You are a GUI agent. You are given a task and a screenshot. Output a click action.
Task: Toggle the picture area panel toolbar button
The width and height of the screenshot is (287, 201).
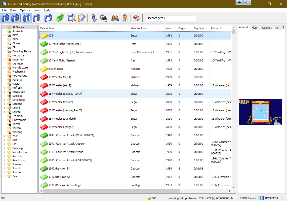15,18
